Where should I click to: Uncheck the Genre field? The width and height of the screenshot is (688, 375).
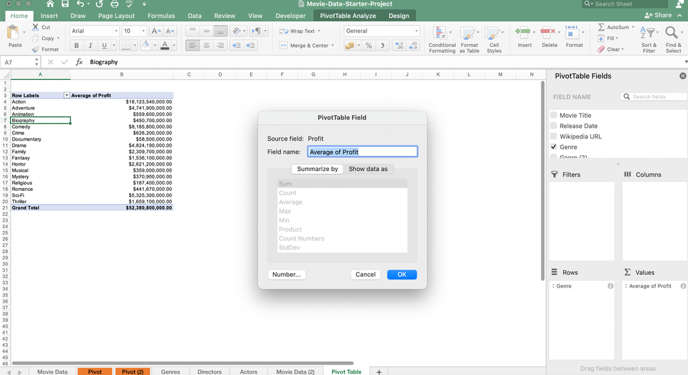pyautogui.click(x=553, y=147)
